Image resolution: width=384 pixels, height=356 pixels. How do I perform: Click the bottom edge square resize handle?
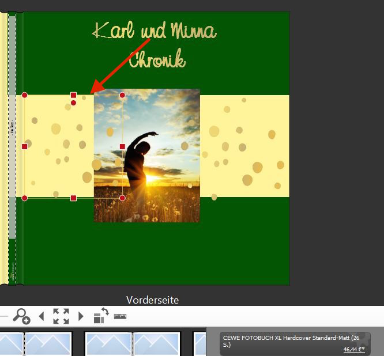[73, 198]
